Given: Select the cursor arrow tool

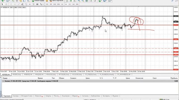Looking at the screenshot, I should coord(3,4).
